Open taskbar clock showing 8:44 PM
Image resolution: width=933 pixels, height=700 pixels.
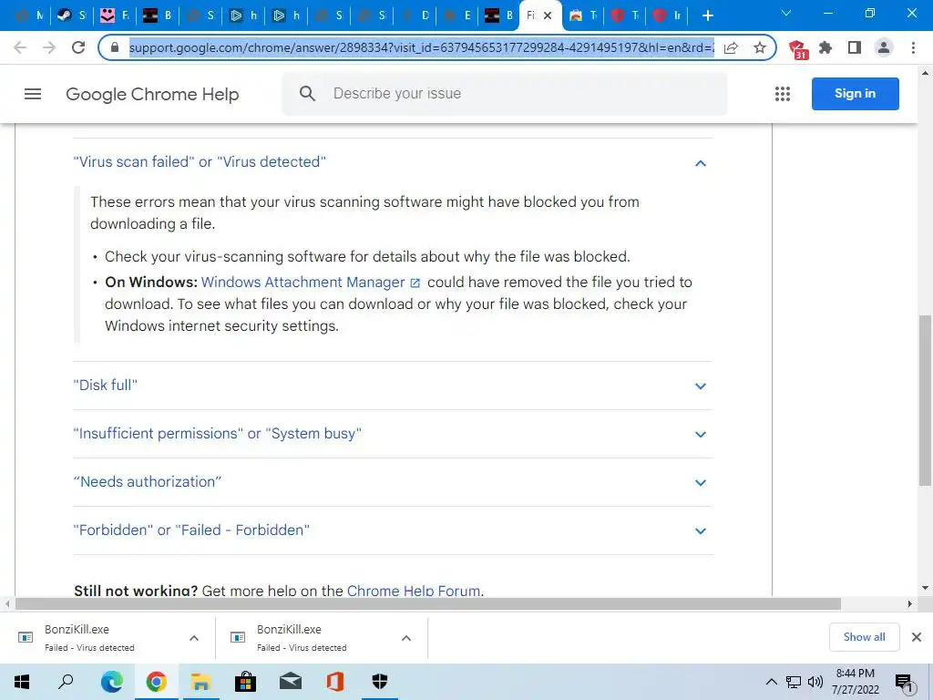pyautogui.click(x=855, y=682)
